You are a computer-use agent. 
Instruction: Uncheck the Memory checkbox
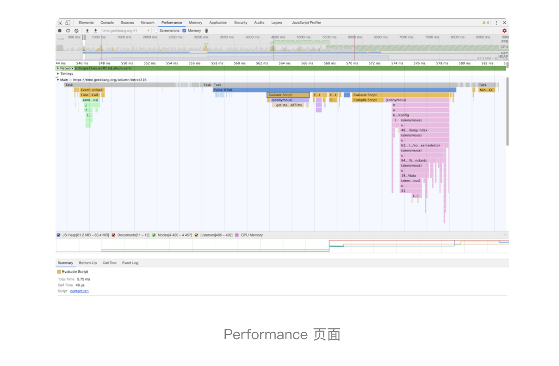[184, 30]
